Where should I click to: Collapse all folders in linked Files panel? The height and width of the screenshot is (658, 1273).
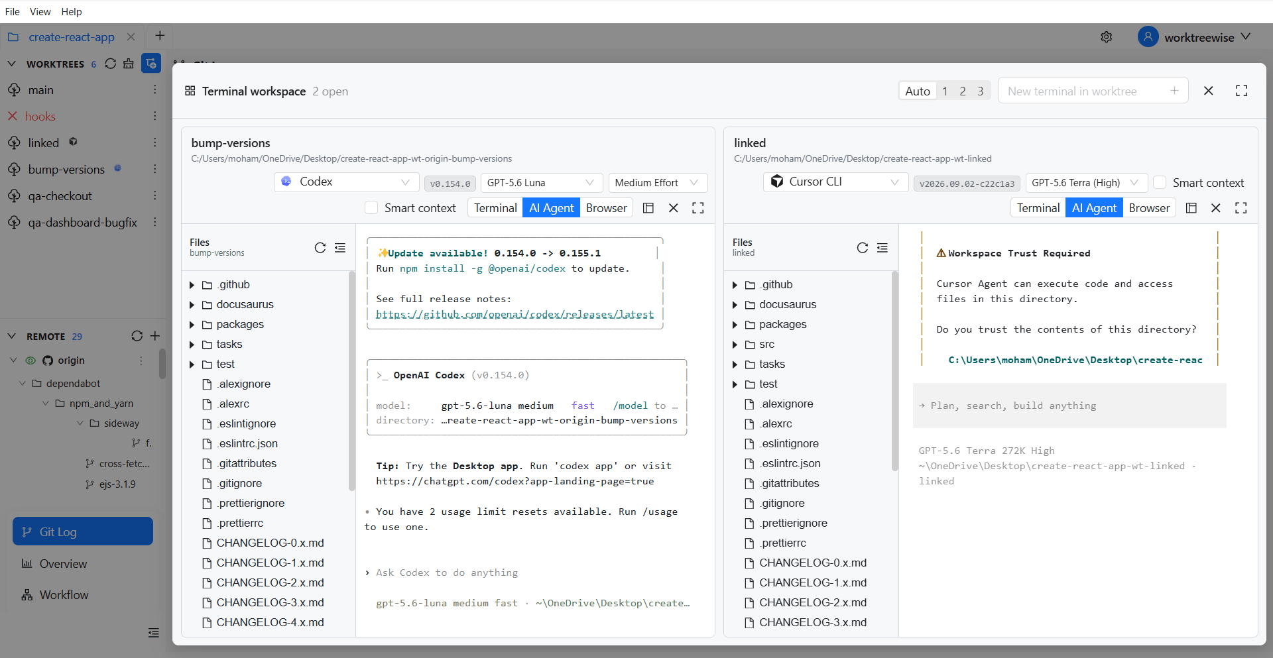tap(882, 247)
